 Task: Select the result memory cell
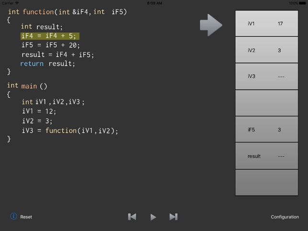(x=266, y=156)
